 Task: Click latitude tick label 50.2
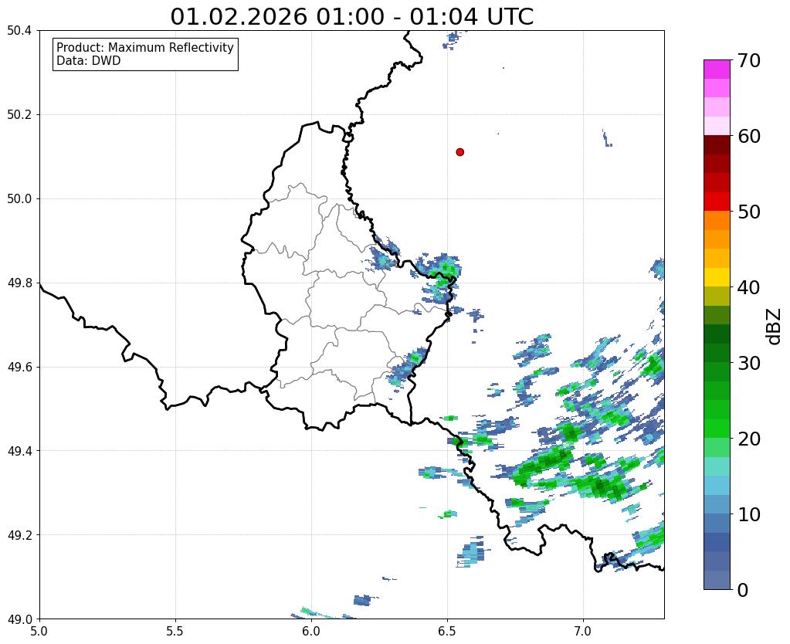tap(19, 115)
